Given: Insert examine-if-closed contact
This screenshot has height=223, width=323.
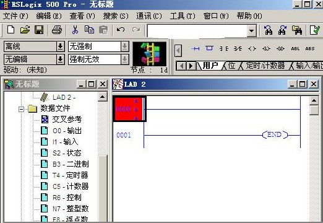Looking at the screenshot, I should pyautogui.click(x=224, y=49).
